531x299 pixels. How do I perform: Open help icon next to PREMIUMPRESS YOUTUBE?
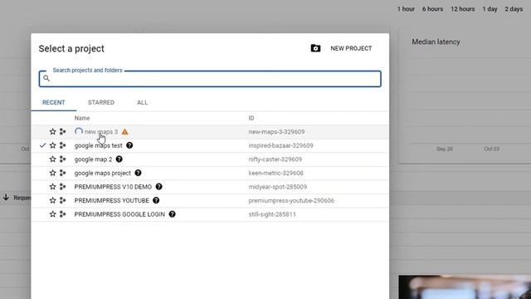click(x=156, y=200)
